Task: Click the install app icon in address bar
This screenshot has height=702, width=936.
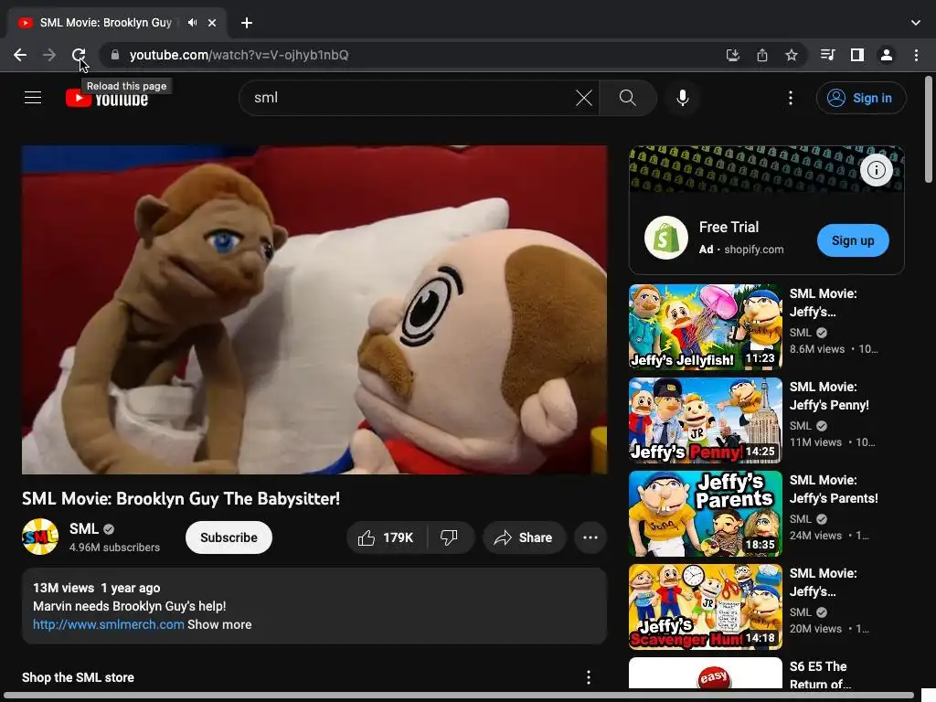Action: click(x=732, y=55)
